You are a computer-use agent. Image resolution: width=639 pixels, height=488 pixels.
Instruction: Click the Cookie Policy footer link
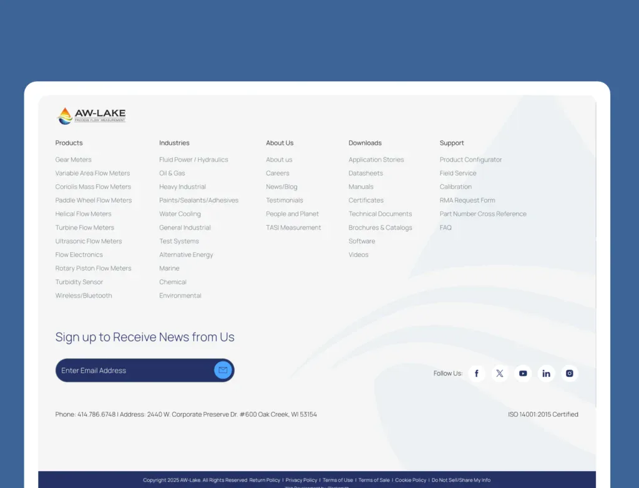(x=411, y=480)
